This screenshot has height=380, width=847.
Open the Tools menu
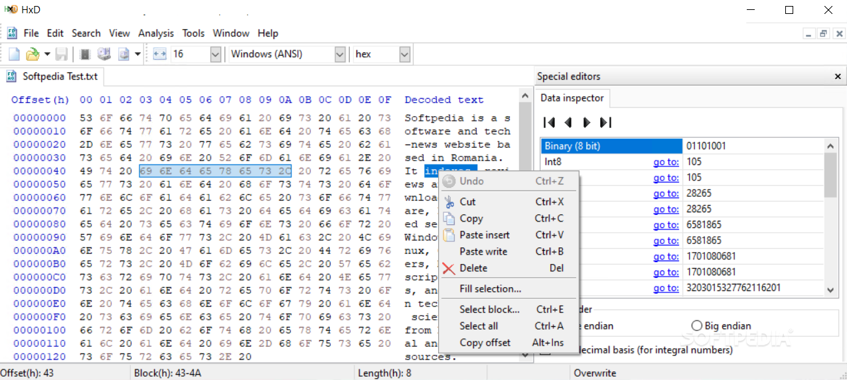tap(194, 33)
